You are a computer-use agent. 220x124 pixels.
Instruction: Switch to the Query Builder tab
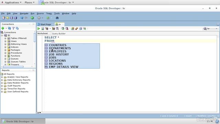(59, 34)
